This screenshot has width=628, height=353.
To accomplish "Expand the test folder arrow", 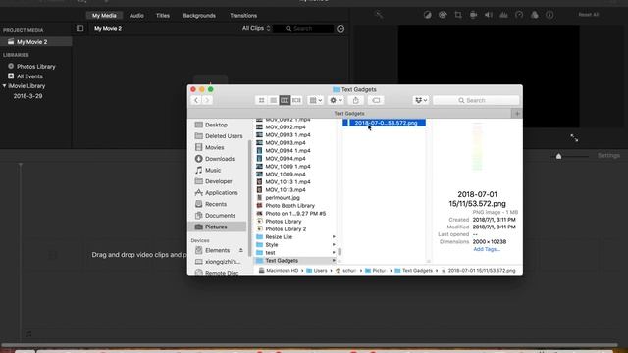I will point(334,253).
